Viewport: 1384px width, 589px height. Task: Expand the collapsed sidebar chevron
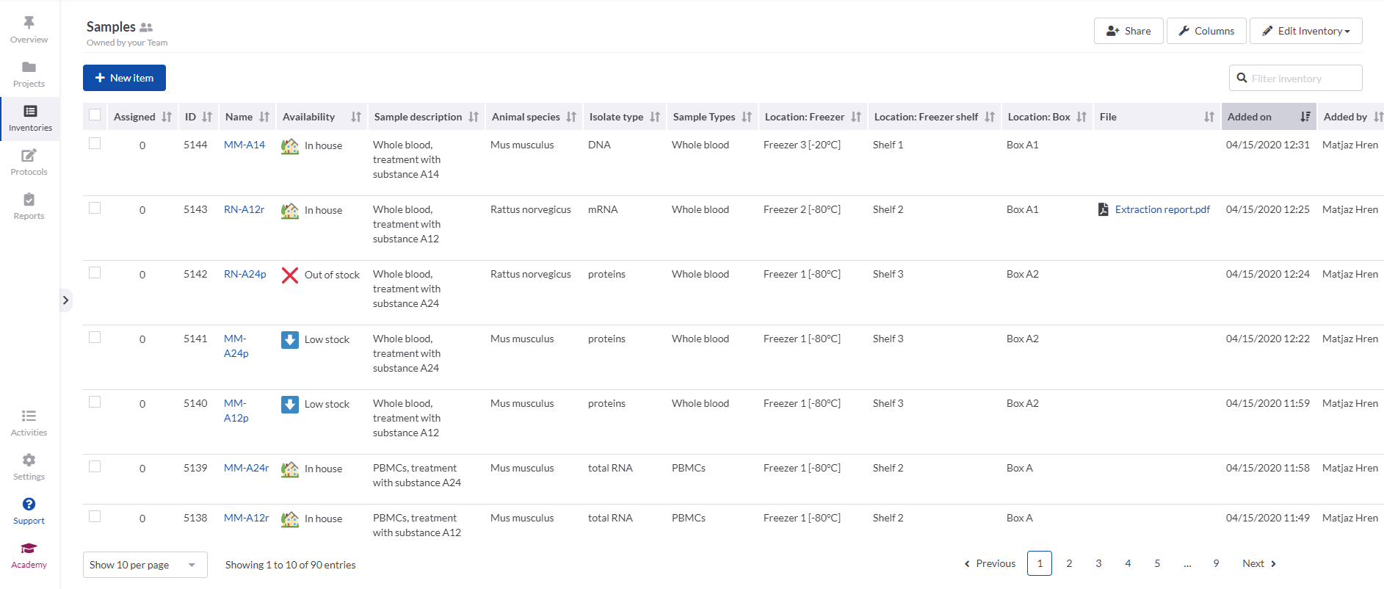click(65, 300)
